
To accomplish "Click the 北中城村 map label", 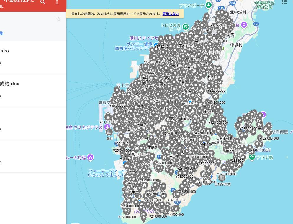I will 238,12.
